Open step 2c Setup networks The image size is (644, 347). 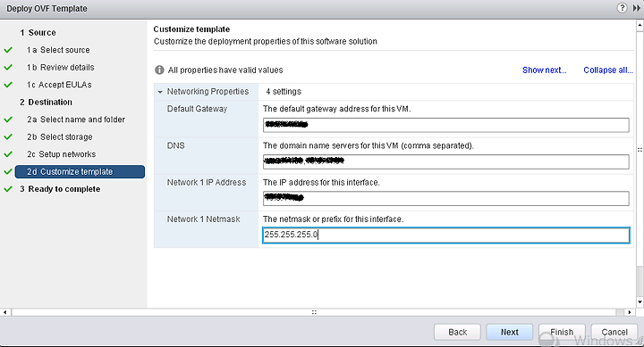click(x=62, y=154)
